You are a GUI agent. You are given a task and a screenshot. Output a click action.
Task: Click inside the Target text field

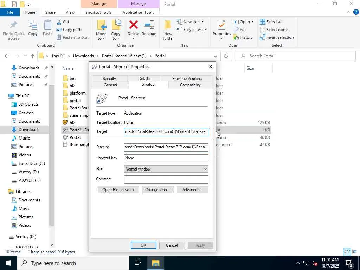click(166, 132)
